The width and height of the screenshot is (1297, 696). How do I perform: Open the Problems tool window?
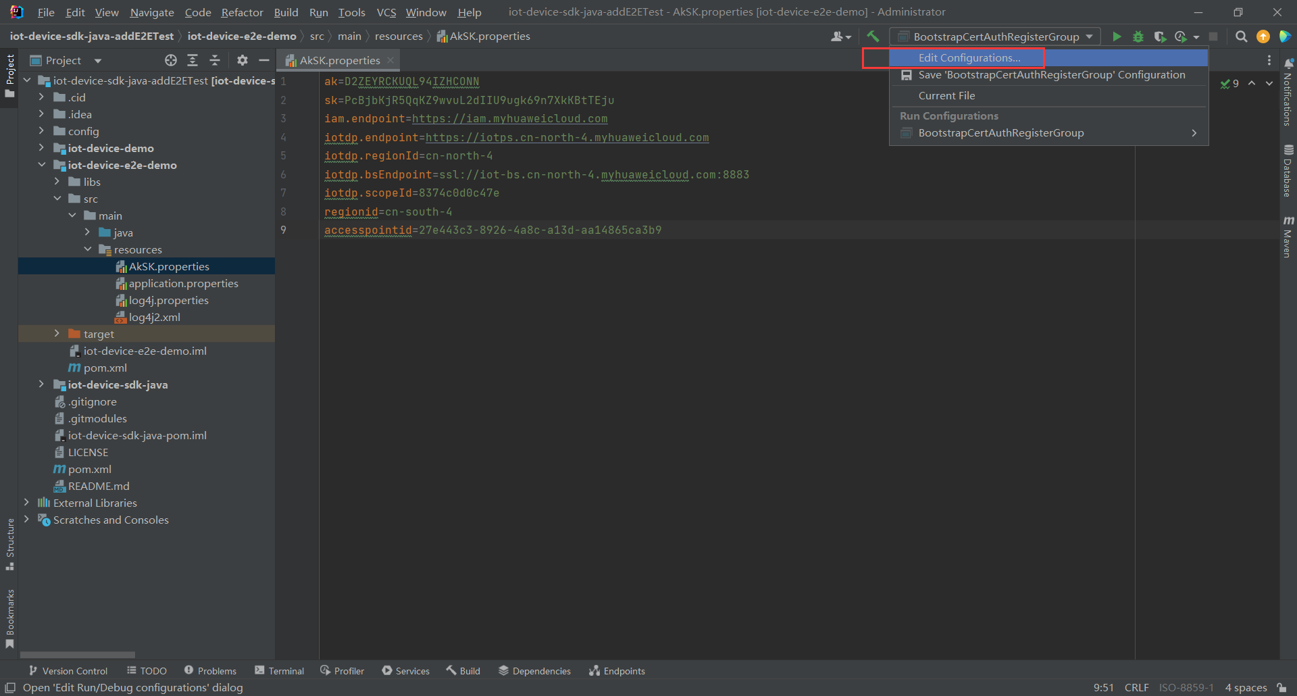(211, 671)
